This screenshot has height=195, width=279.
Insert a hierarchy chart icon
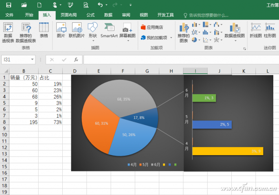tap(206, 24)
